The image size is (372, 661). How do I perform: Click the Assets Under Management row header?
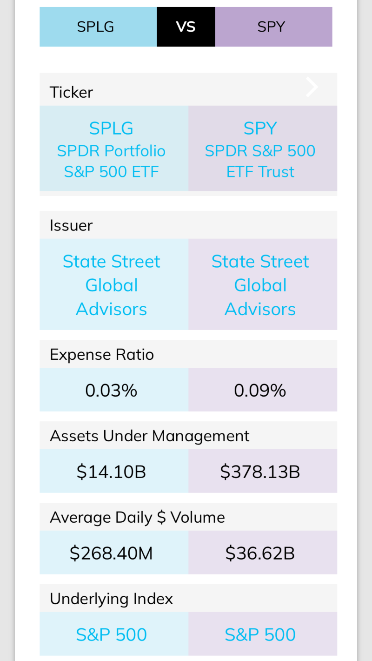pos(150,435)
